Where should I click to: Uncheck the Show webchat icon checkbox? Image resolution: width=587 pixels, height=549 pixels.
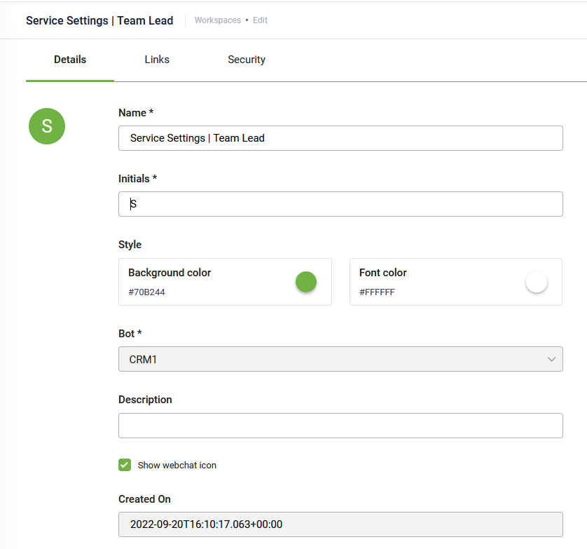click(125, 465)
